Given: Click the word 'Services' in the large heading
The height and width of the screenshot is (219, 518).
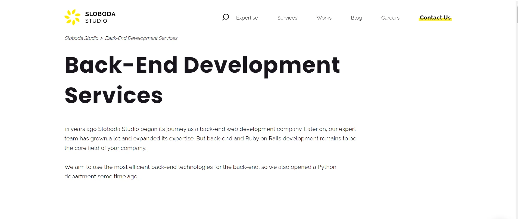Looking at the screenshot, I should coord(114,95).
